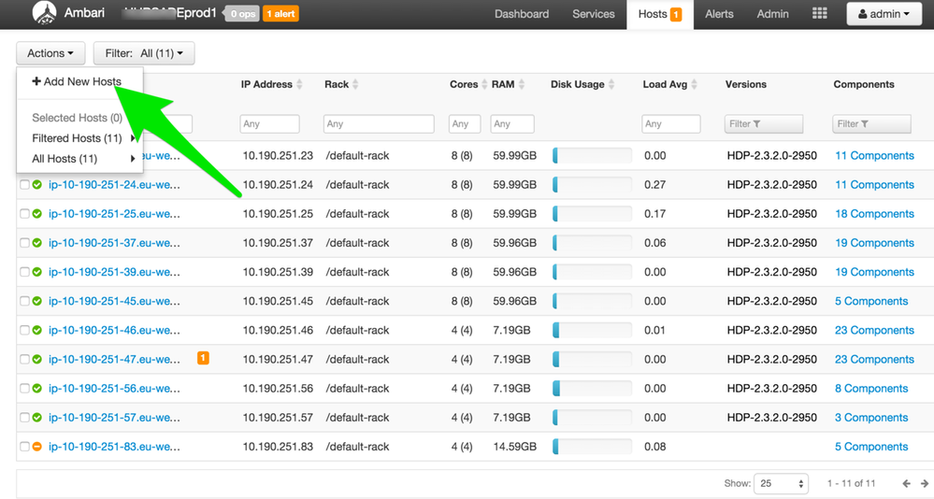Click the Rack filter input field
Screen dimensions: 934x499
(x=379, y=123)
